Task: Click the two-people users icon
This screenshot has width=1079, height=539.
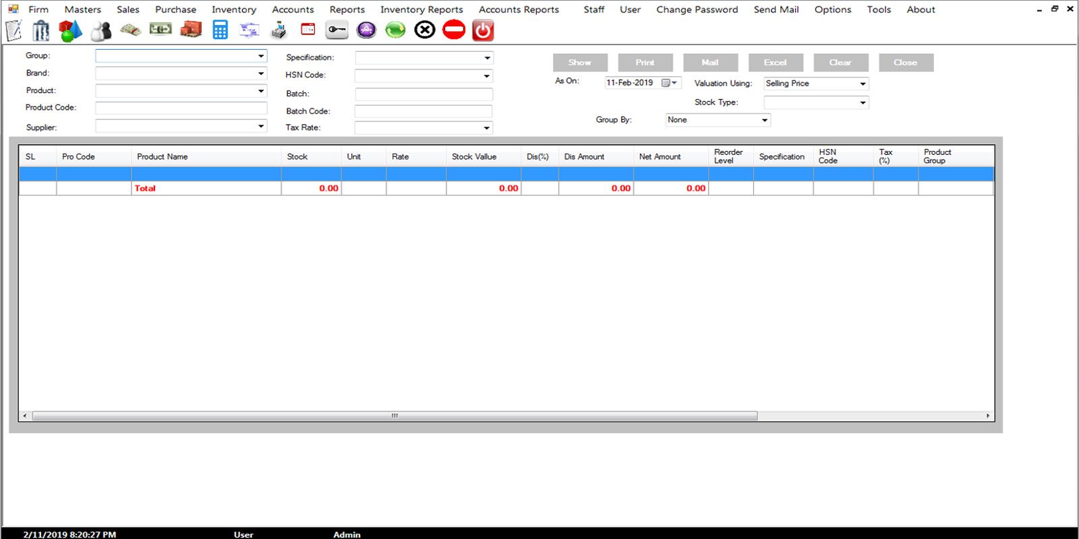Action: (101, 31)
